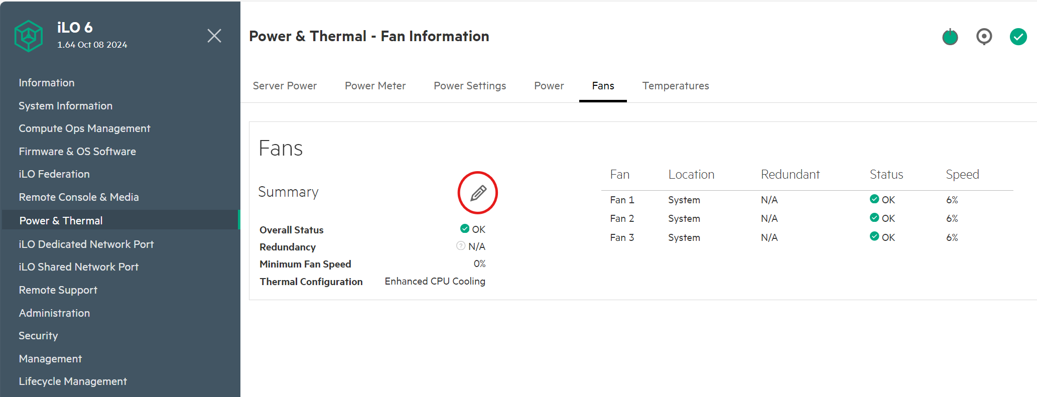Viewport: 1037px width, 397px height.
Task: Switch to the Temperatures tab
Action: [x=676, y=86]
